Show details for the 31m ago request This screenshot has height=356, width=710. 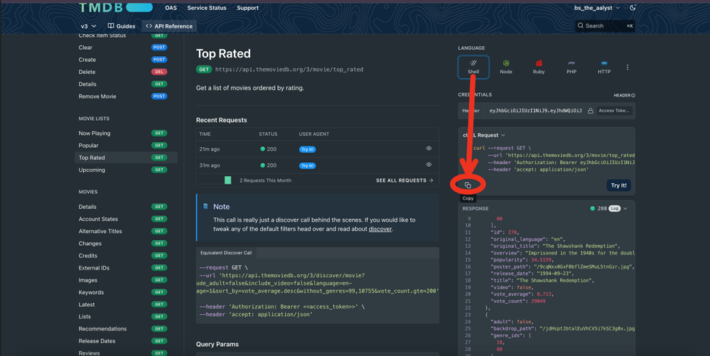(429, 165)
